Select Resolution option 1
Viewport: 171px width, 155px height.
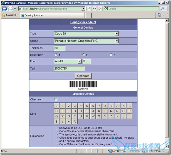[x=56, y=55]
